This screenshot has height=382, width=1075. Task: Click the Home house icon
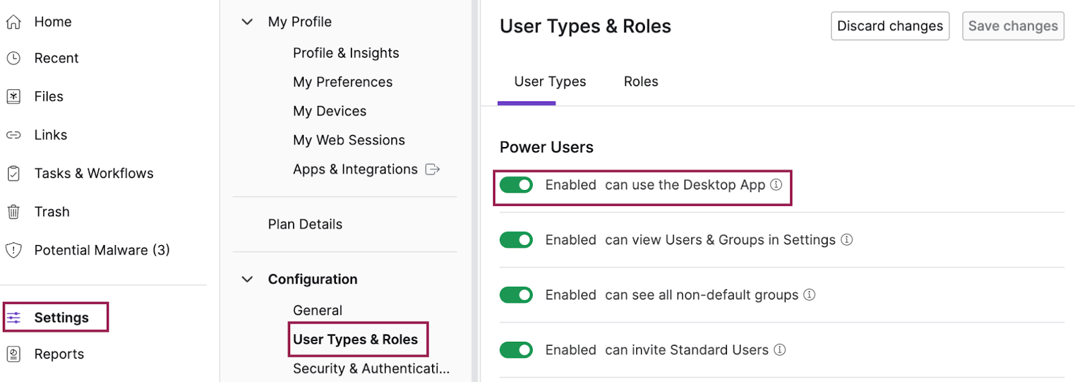[x=13, y=22]
